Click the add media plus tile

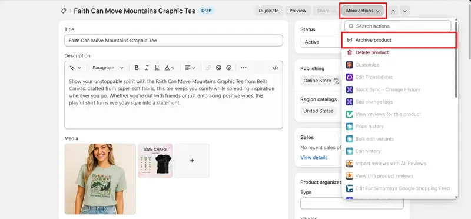(192, 161)
